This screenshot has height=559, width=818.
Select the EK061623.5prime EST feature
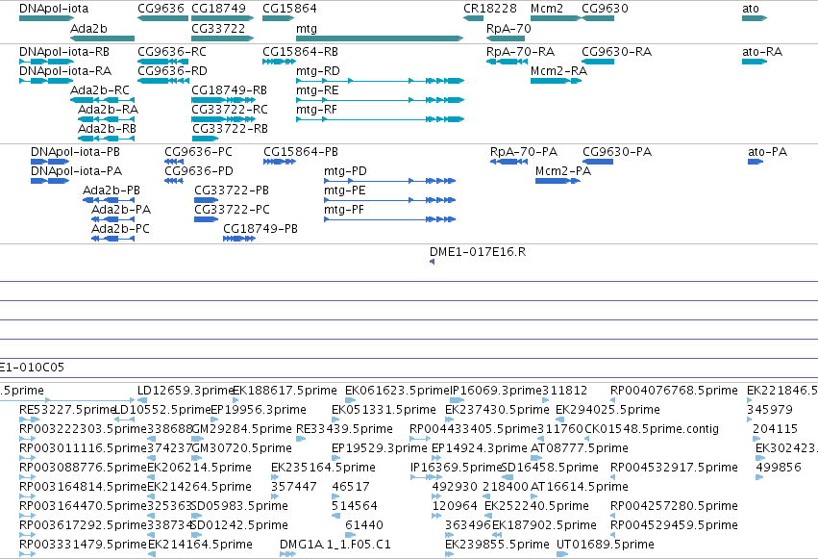click(x=351, y=400)
